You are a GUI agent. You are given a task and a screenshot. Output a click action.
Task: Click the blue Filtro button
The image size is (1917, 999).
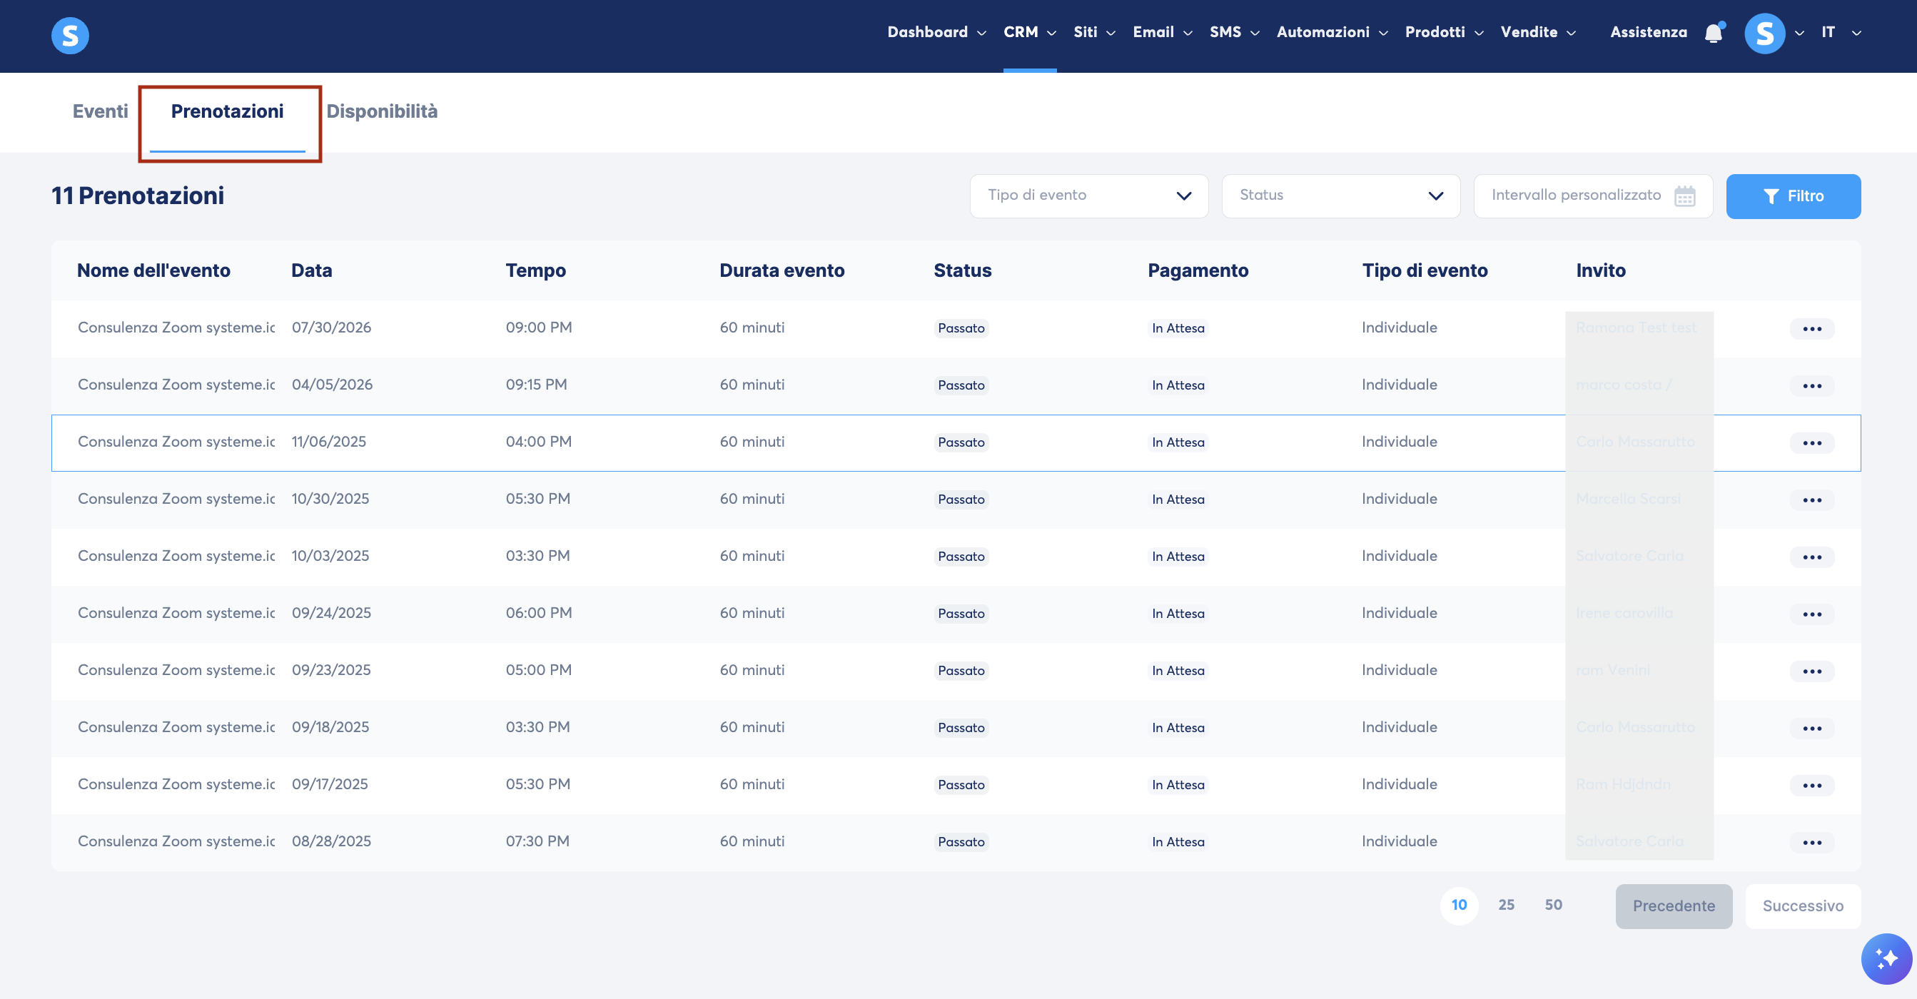(x=1793, y=196)
